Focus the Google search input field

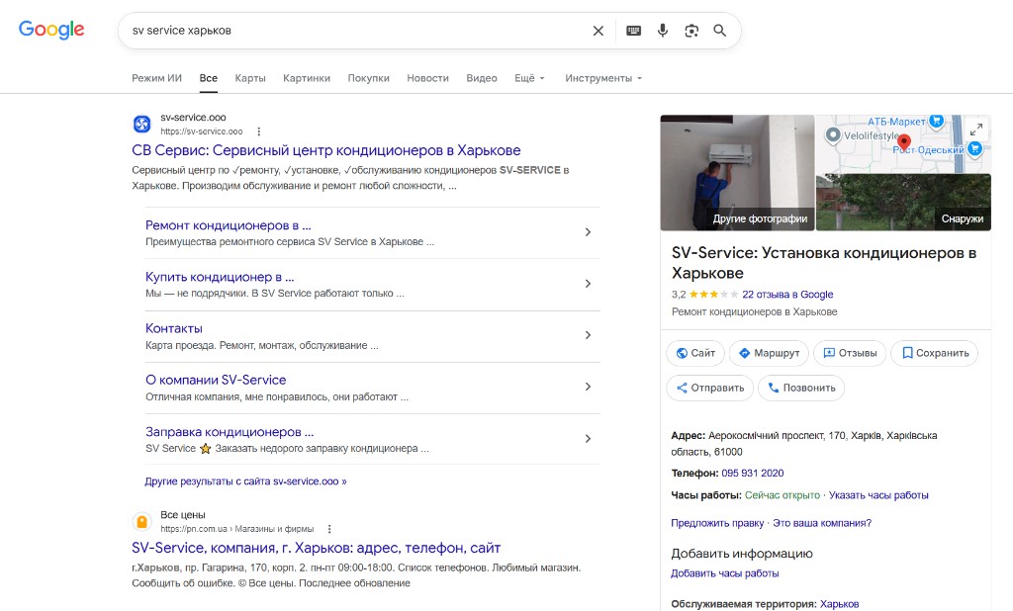(355, 31)
